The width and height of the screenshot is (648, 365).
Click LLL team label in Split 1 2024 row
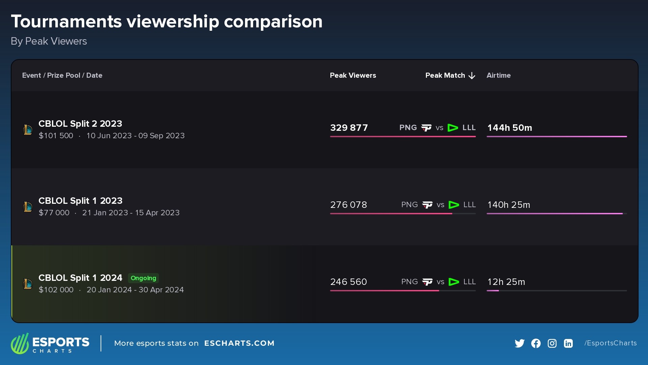[x=469, y=282]
